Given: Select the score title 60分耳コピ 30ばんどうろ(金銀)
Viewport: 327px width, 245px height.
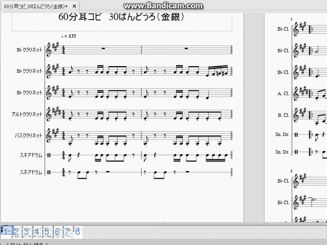Looking at the screenshot, I should pyautogui.click(x=121, y=17).
